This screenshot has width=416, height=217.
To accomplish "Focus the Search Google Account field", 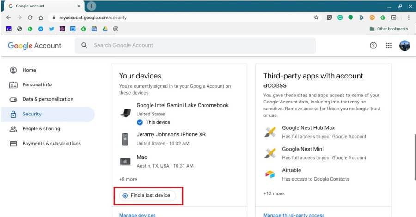I will [x=195, y=45].
